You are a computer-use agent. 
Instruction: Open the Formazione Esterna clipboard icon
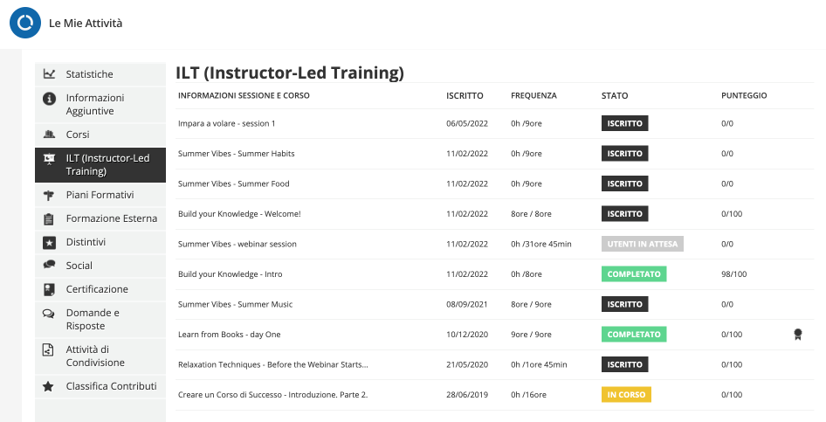(x=49, y=218)
